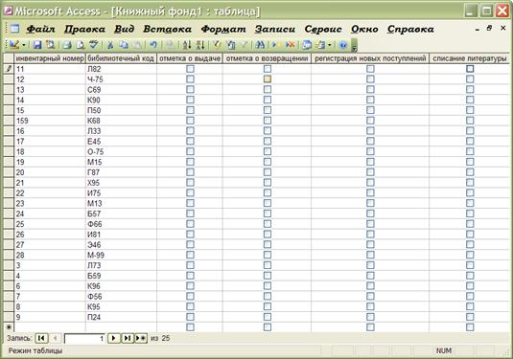Open the Записи menu
Viewport: 513px width, 359px height.
coord(275,29)
